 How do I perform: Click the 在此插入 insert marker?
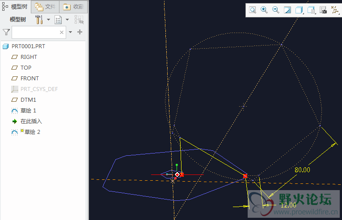(31, 121)
